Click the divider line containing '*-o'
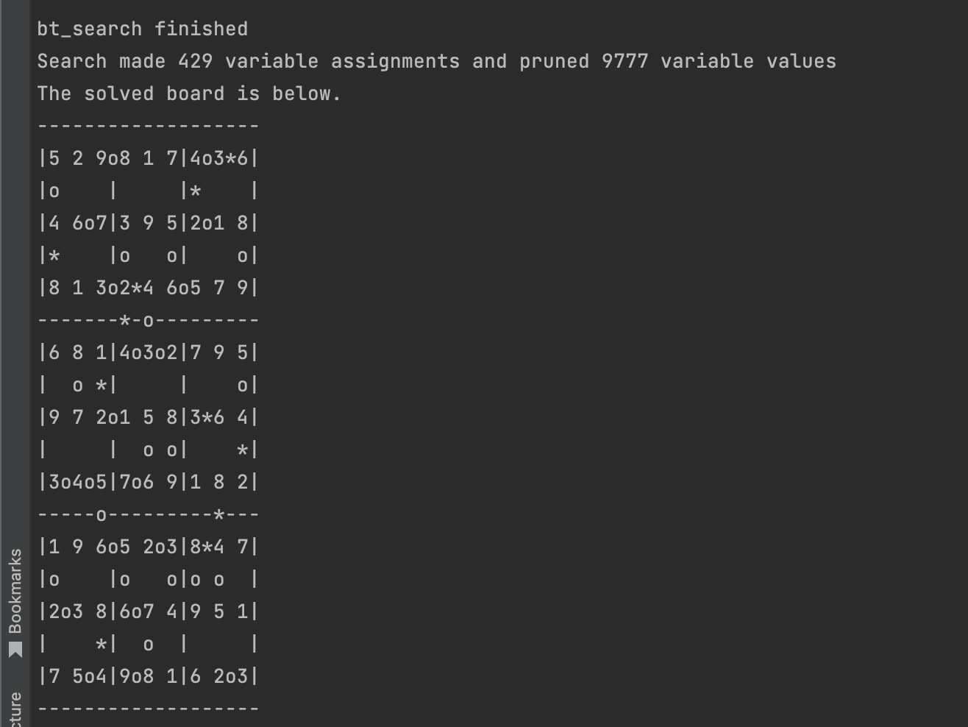This screenshot has height=727, width=968. 148,320
